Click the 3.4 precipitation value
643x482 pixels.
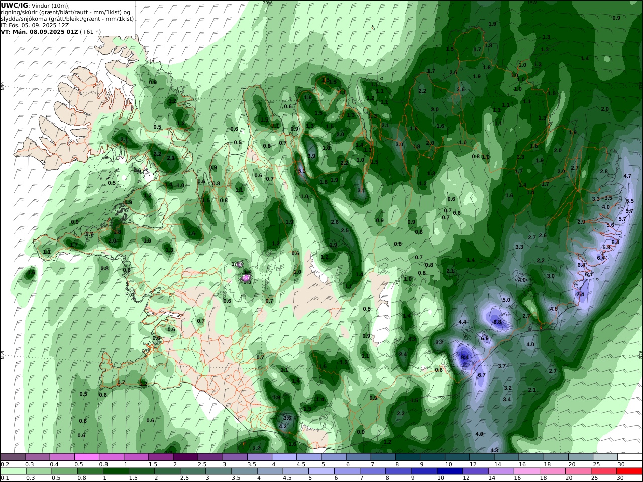(x=507, y=400)
